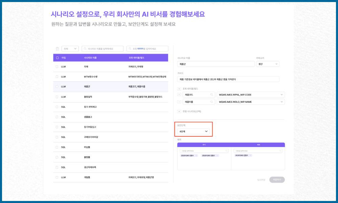Focus the 조회 테이블 search field
This screenshot has width=338, height=203.
[x=147, y=49]
